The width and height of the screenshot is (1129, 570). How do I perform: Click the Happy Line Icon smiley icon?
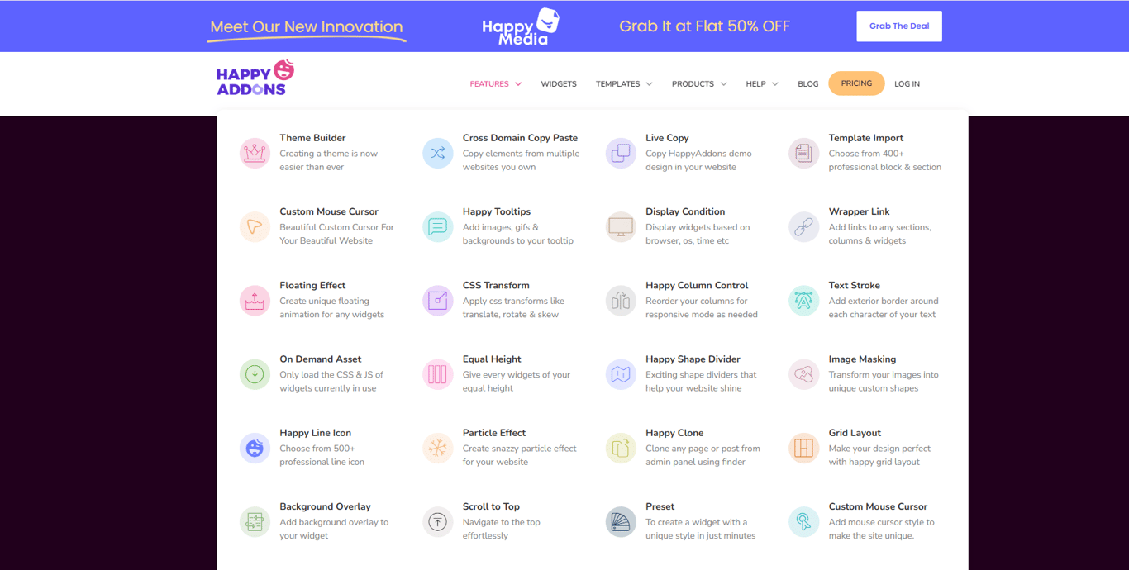[255, 448]
